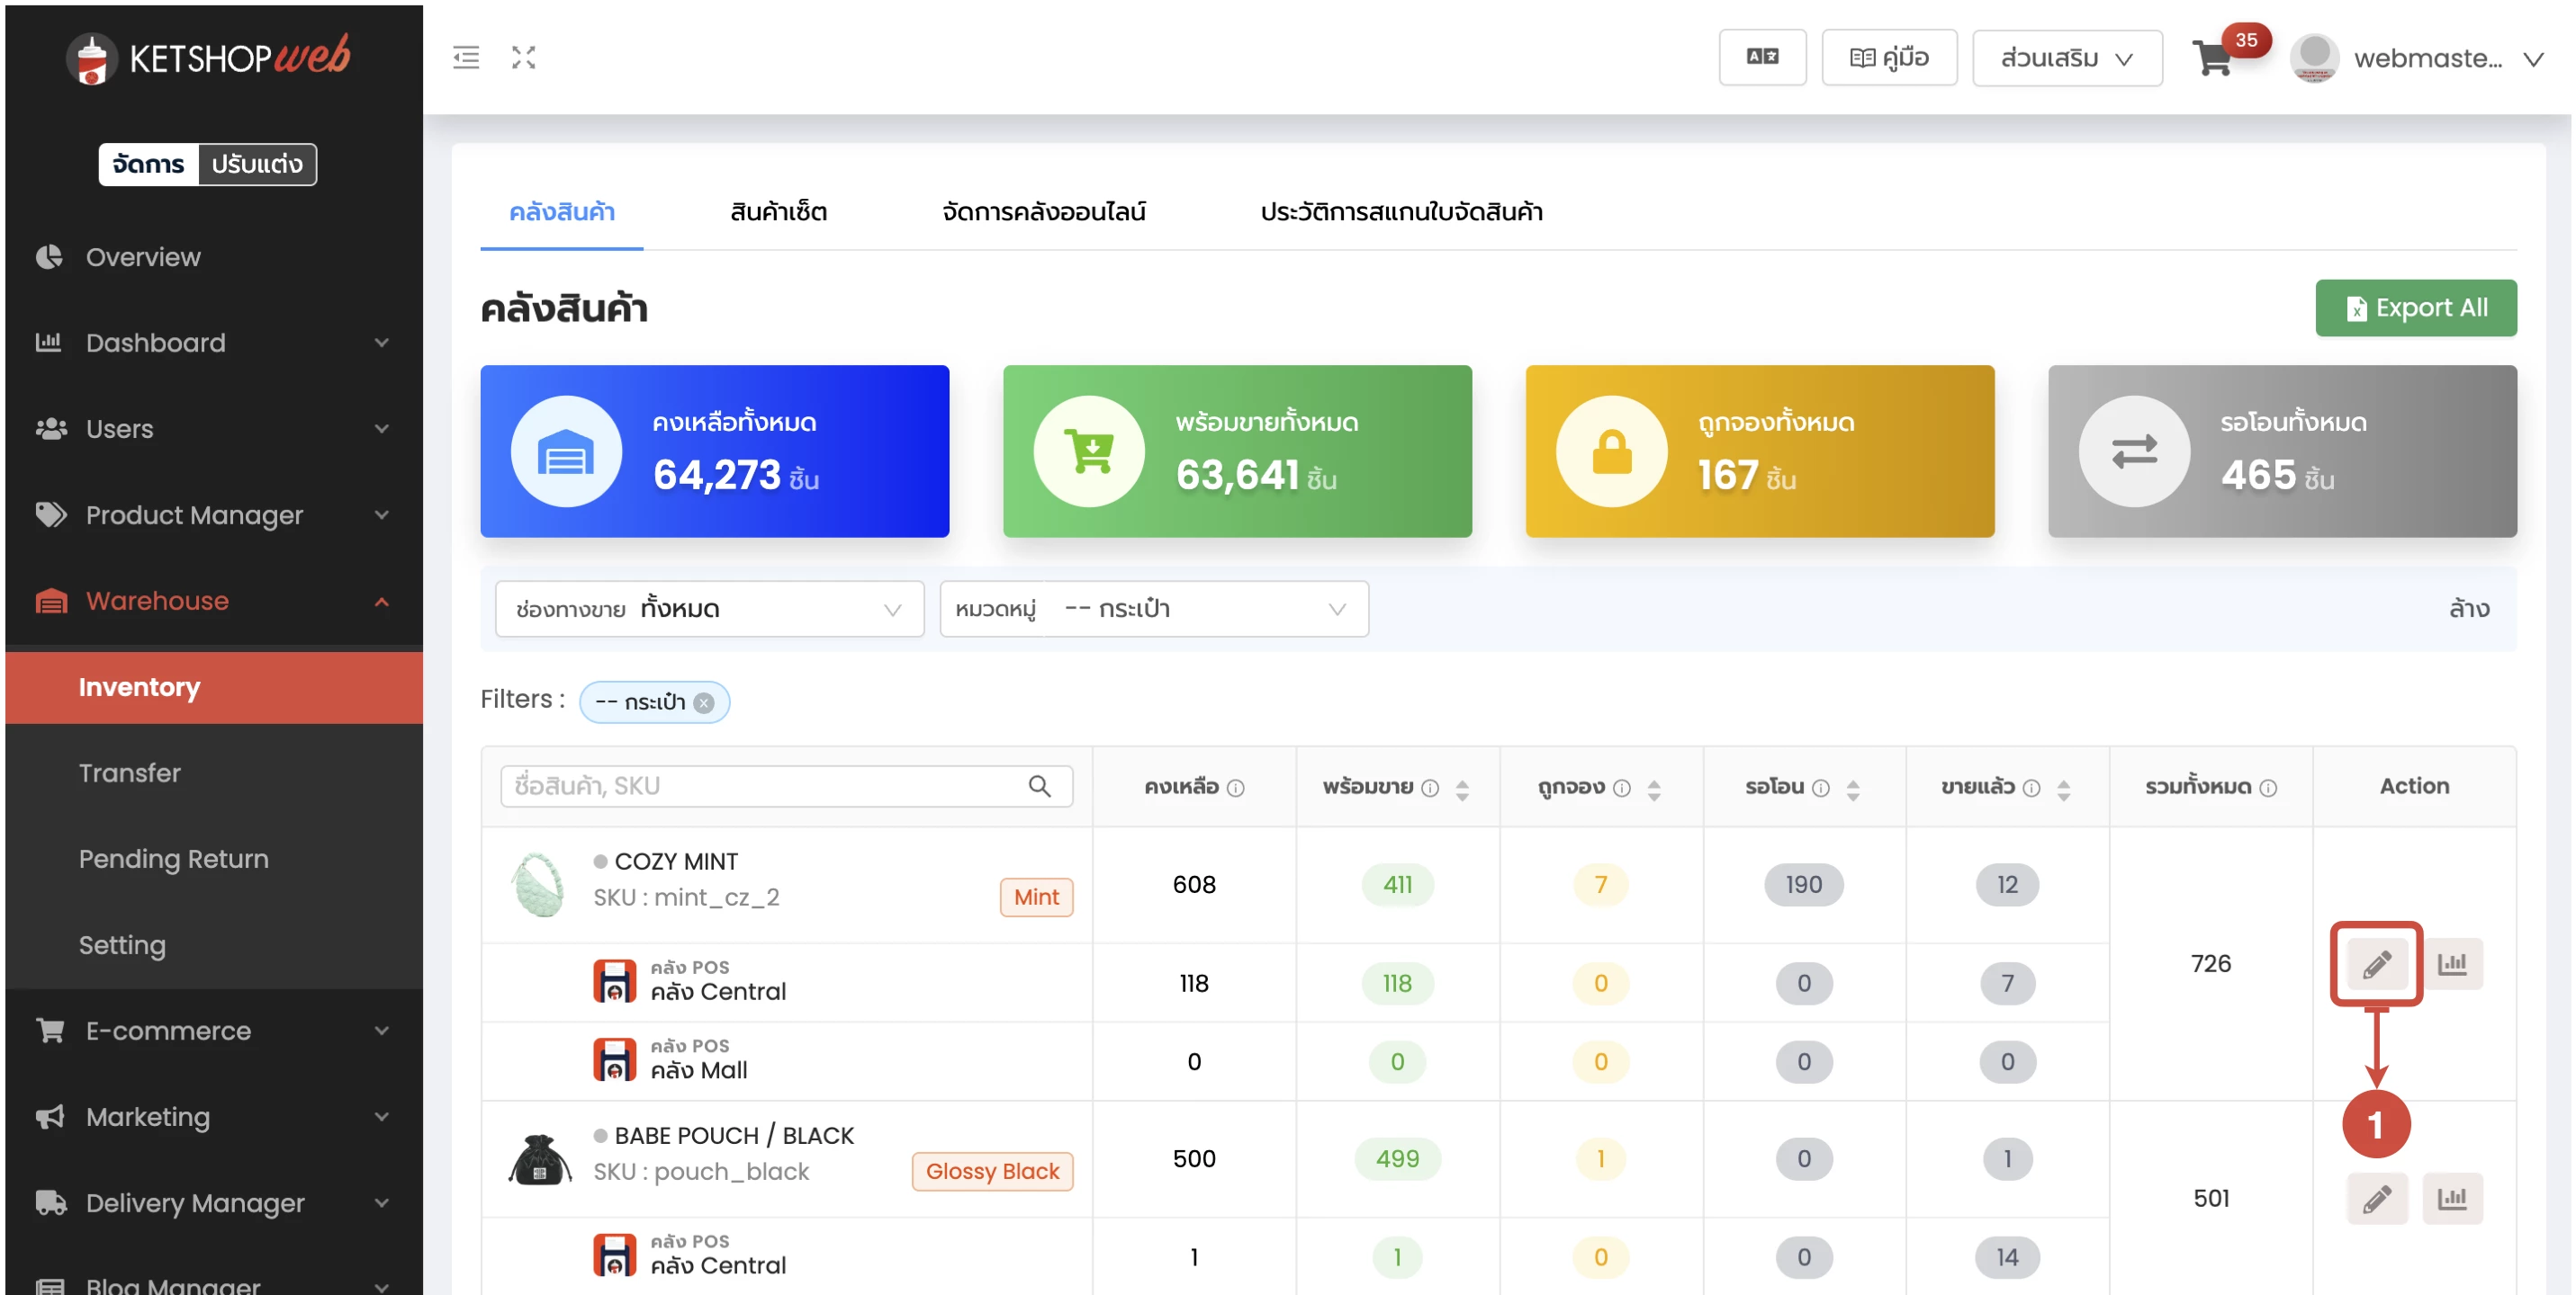Click the pencil edit icon for COZY MINT
This screenshot has width=2576, height=1295.
pyautogui.click(x=2376, y=963)
